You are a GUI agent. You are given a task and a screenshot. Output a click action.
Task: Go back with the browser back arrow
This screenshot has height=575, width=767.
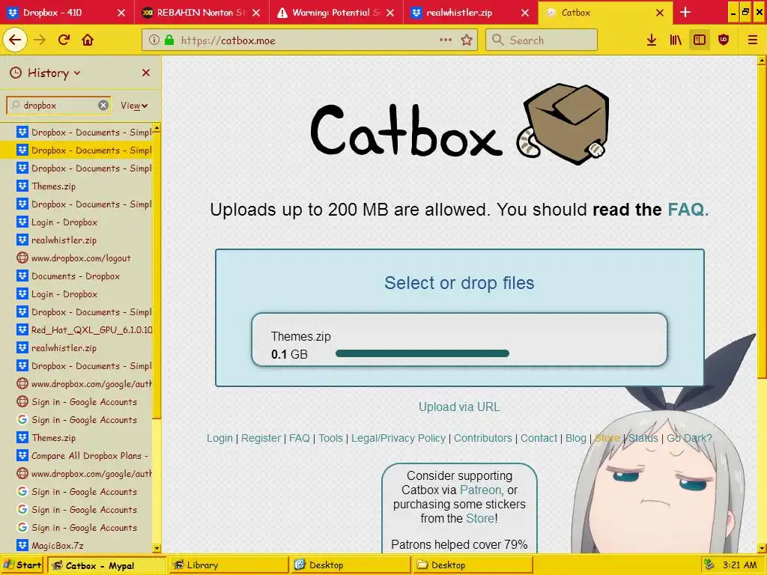(x=15, y=40)
